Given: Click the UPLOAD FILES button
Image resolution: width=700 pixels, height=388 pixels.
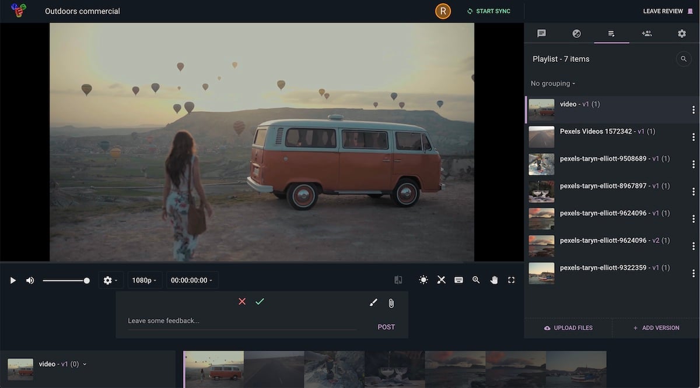Looking at the screenshot, I should [568, 328].
